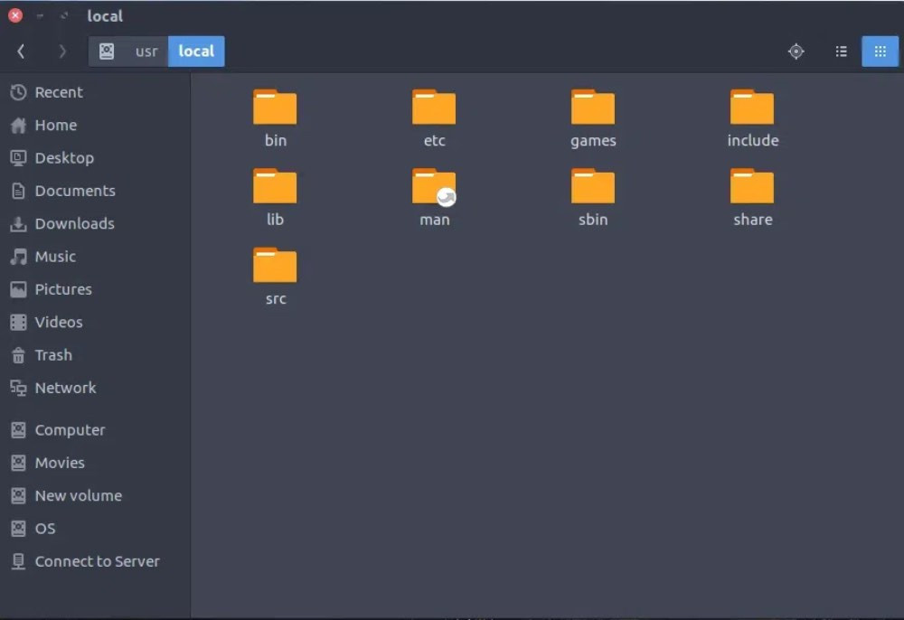Image resolution: width=904 pixels, height=620 pixels.
Task: Open the bin folder
Action: 275,108
